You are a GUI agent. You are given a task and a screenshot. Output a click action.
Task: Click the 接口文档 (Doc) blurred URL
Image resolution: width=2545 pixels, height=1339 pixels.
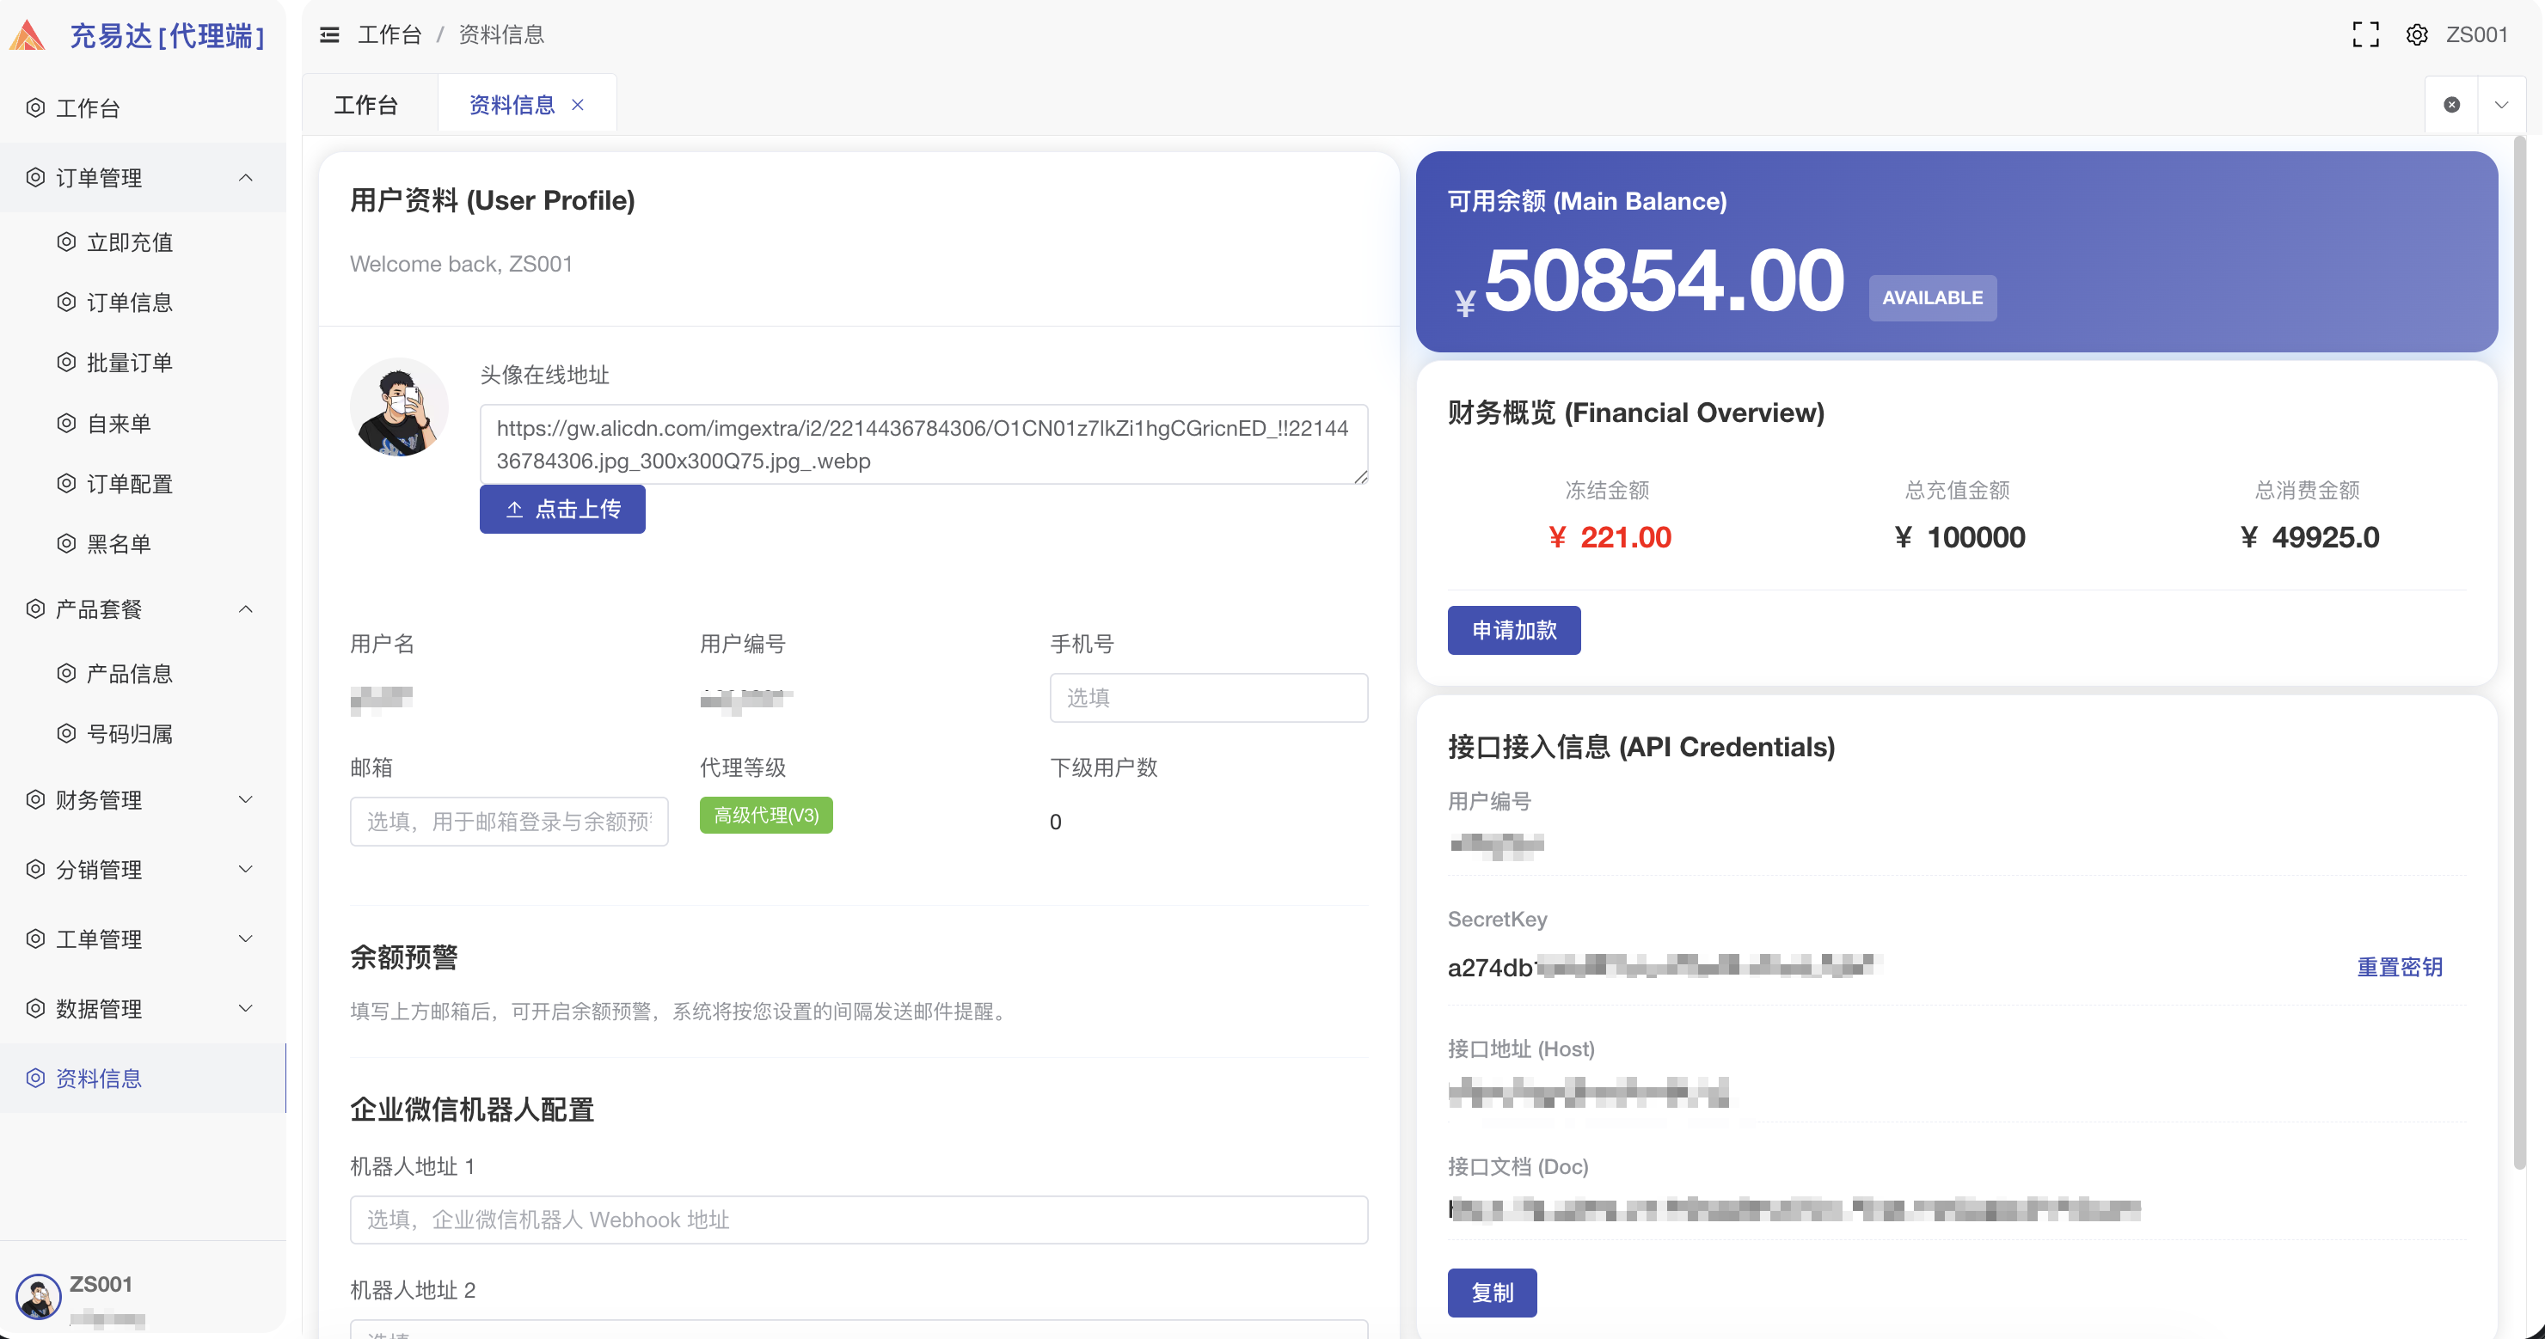pyautogui.click(x=1794, y=1209)
